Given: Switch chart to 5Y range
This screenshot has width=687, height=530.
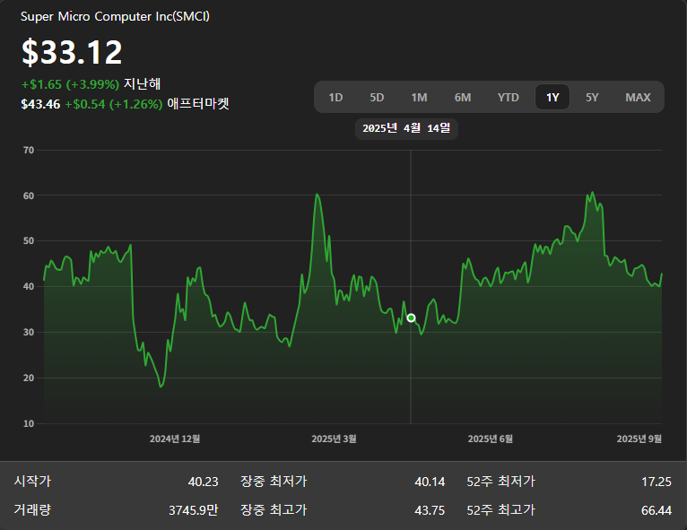Looking at the screenshot, I should [x=592, y=97].
